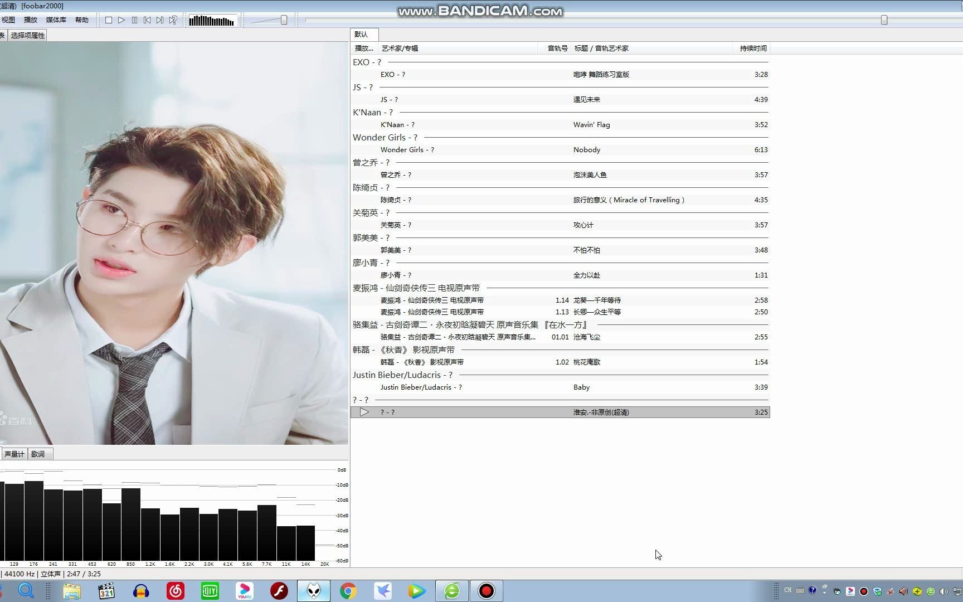Open the blue bird app in taskbar
Viewport: 963px width, 602px height.
pos(383,591)
